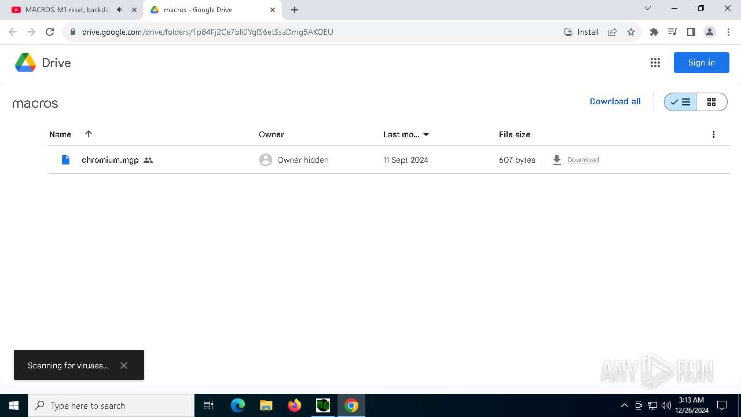741x417 pixels.
Task: Reverse sort direction with the Name arrow
Action: click(x=89, y=134)
